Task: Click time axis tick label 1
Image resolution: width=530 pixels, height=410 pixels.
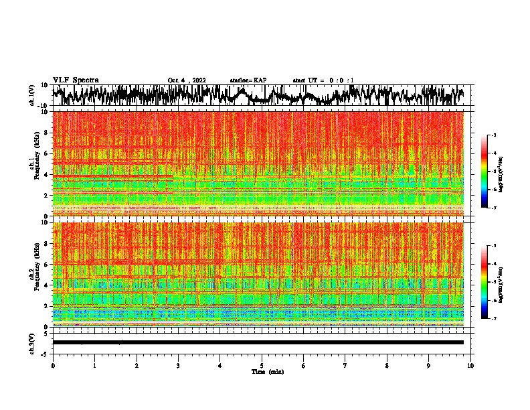Action: 94,366
